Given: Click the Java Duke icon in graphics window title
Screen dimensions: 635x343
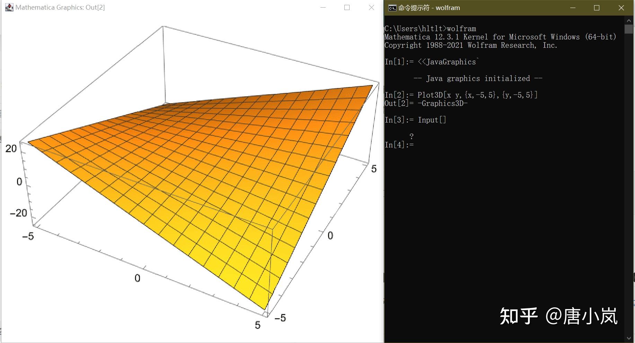Looking at the screenshot, I should click(9, 7).
